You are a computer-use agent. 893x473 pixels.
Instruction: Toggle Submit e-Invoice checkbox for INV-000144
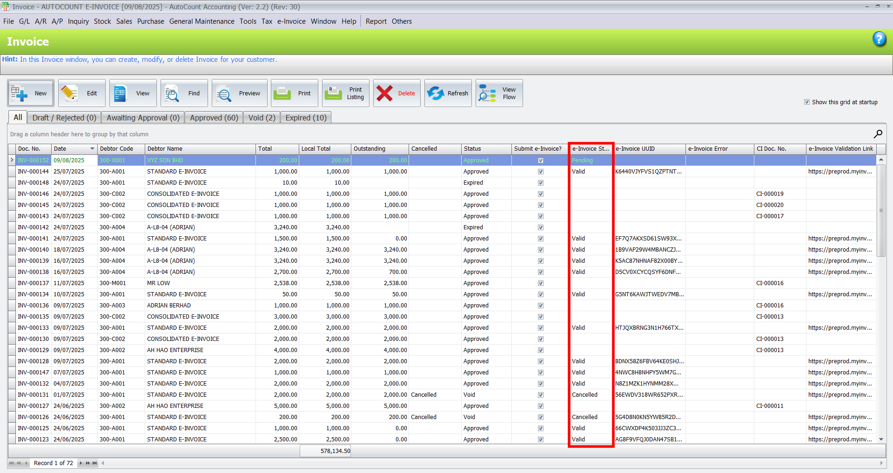click(x=540, y=172)
